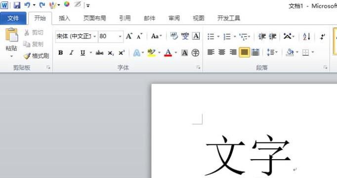Toggle Italic formatting
The height and width of the screenshot is (178, 337).
click(x=72, y=52)
